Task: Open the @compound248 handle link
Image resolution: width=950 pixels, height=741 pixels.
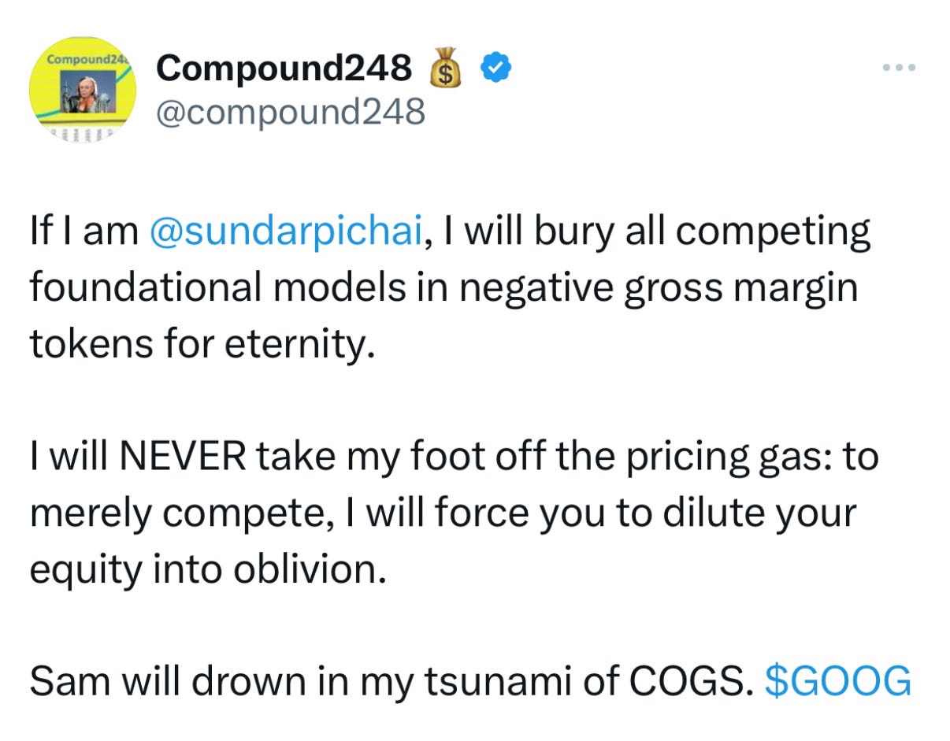Action: click(x=291, y=113)
